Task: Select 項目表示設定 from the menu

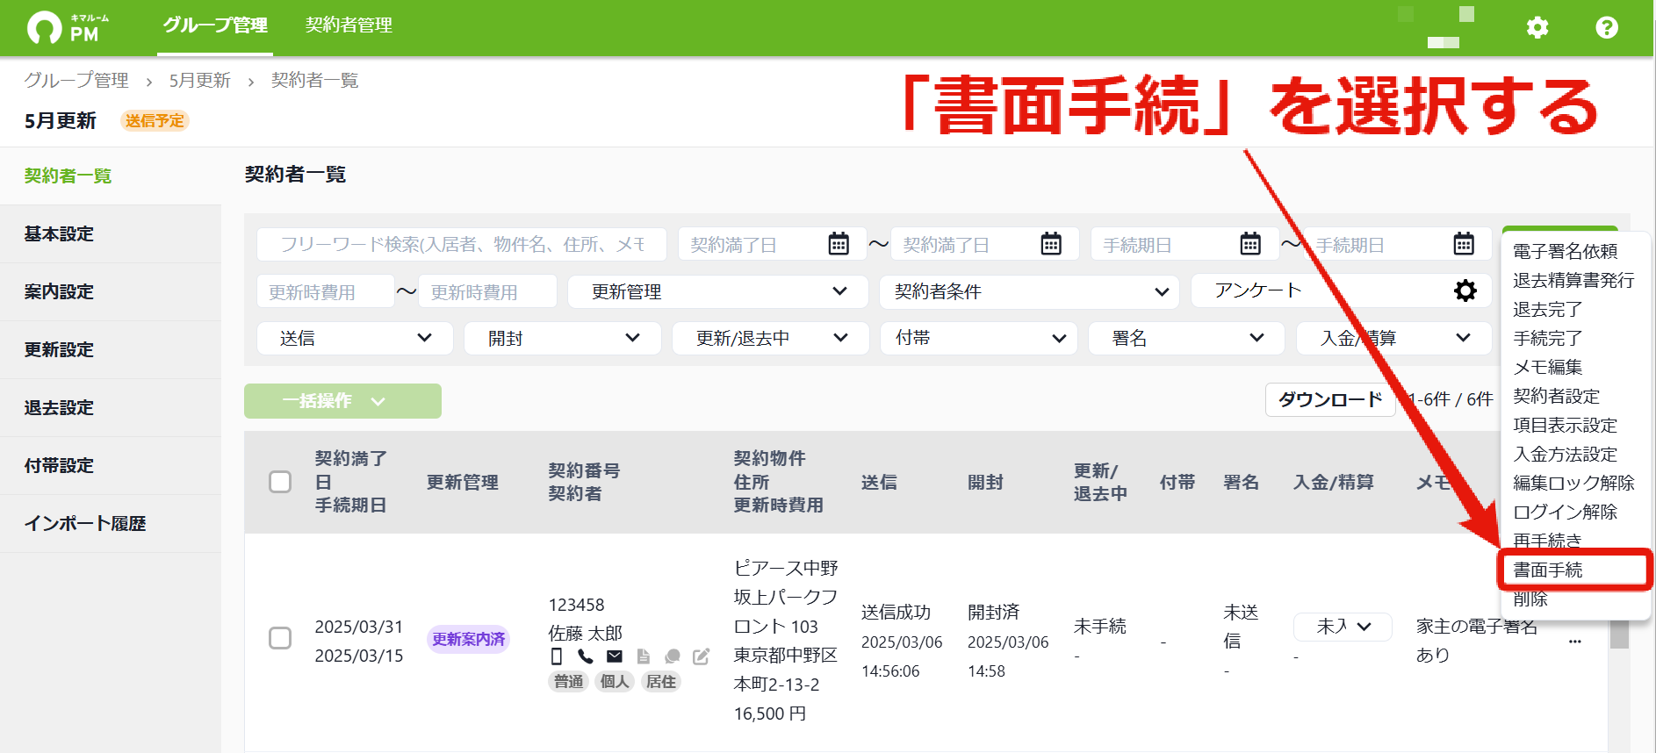Action: coord(1565,426)
